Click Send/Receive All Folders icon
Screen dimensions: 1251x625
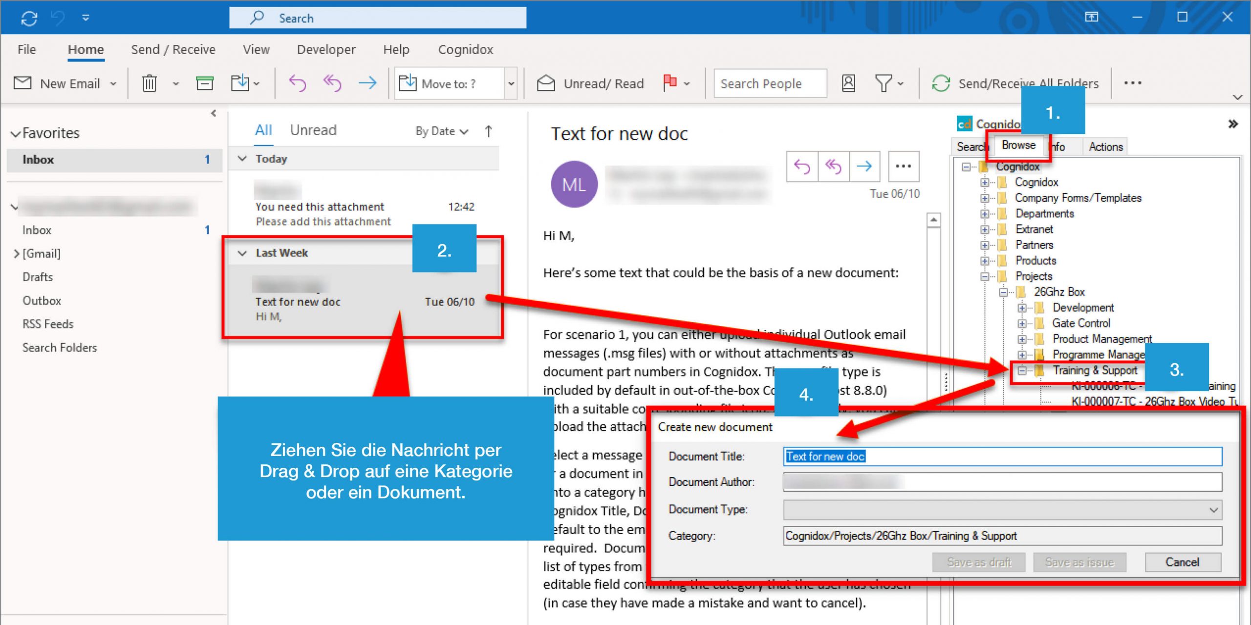point(943,83)
